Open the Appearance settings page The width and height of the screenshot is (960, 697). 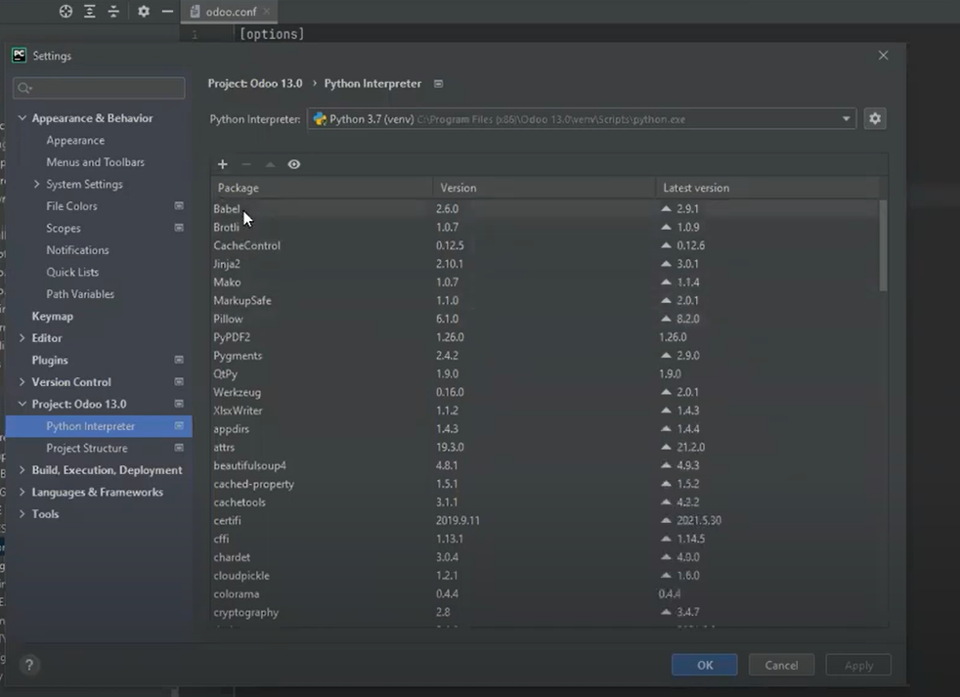pyautogui.click(x=75, y=140)
